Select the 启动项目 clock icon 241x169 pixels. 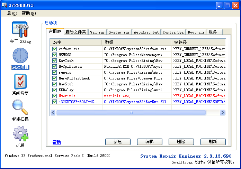pos(20,55)
